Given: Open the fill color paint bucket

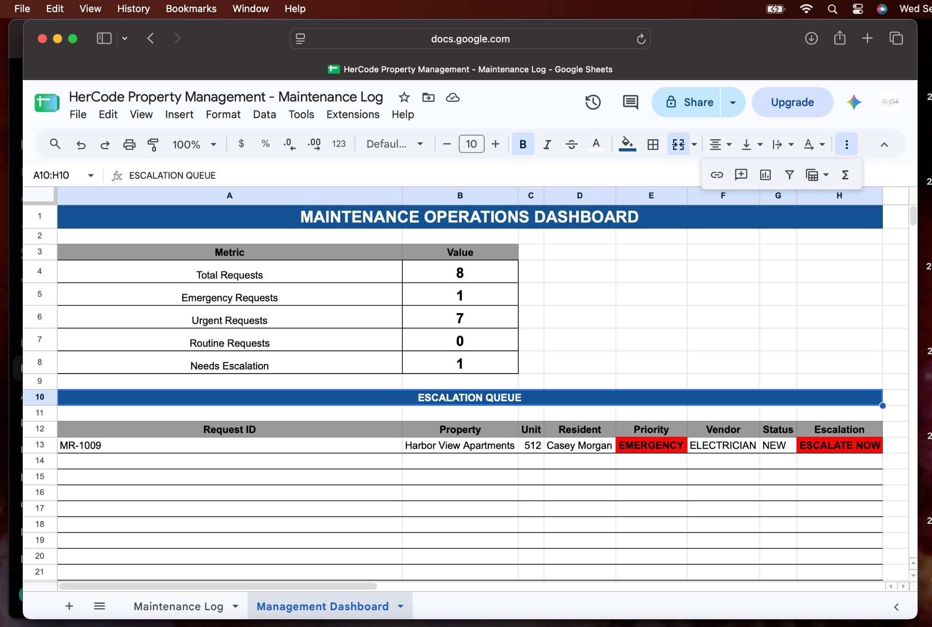Looking at the screenshot, I should [628, 144].
